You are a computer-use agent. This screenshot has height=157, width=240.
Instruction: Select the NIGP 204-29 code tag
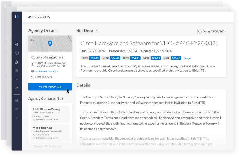(90, 58)
